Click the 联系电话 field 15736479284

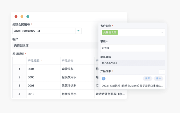132,63
